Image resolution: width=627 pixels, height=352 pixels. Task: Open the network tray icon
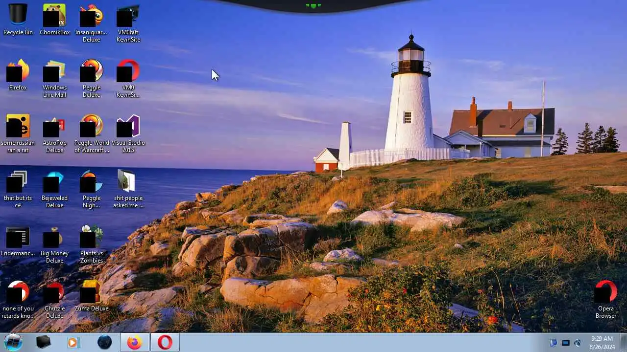(x=566, y=343)
